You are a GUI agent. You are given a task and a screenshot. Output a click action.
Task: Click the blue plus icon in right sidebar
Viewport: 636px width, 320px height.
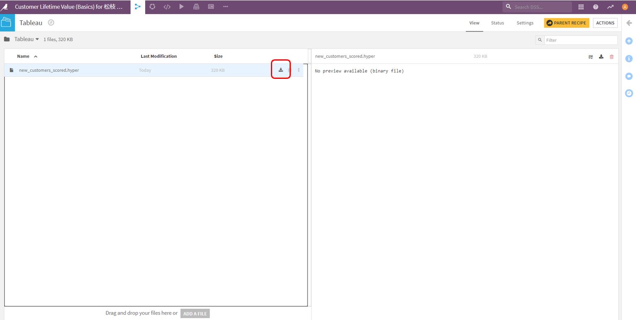[629, 41]
